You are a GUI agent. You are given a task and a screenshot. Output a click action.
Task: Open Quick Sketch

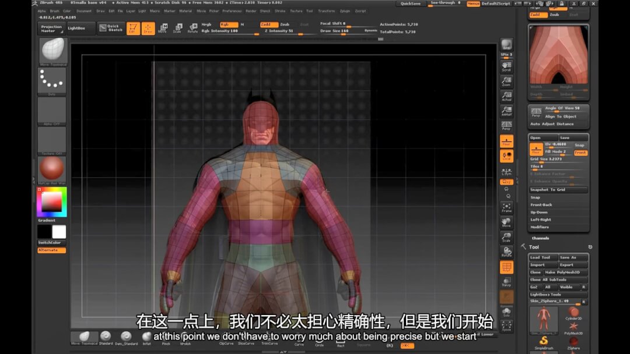point(110,28)
